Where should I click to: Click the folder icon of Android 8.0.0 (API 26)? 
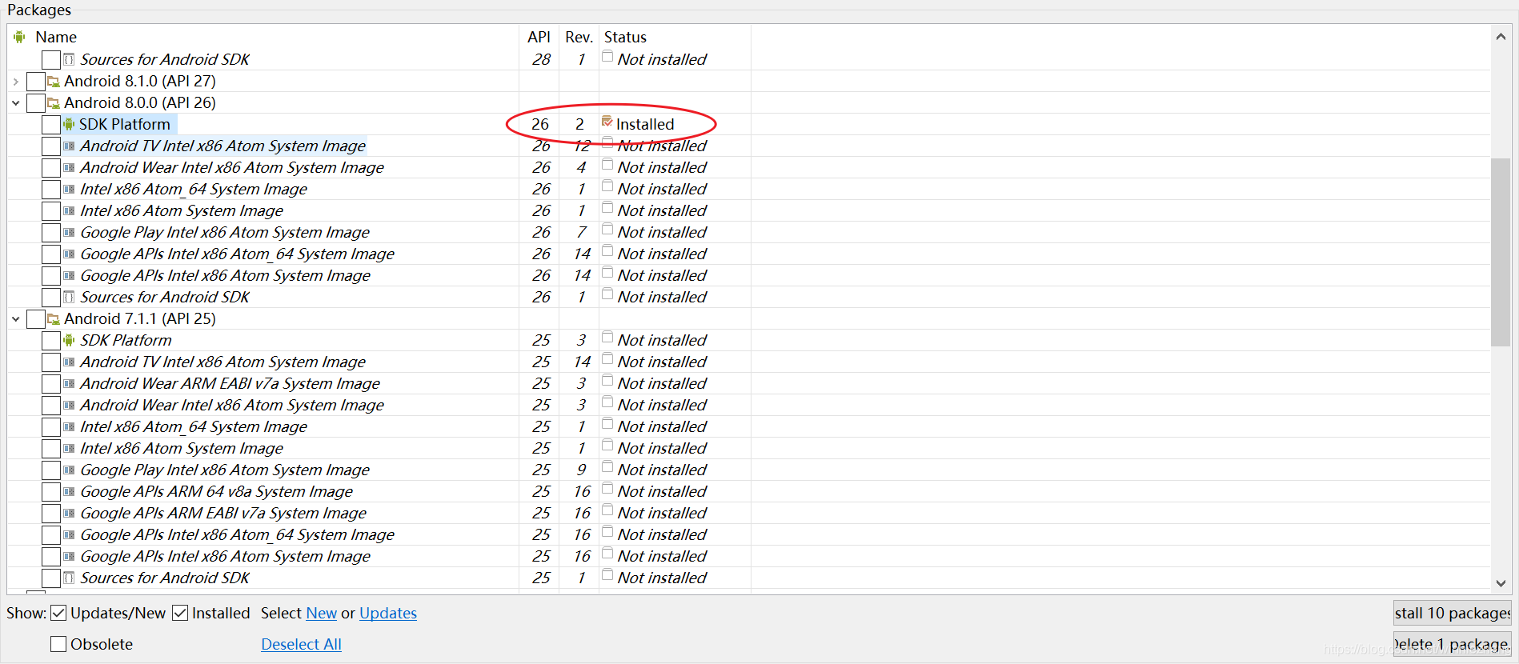(x=54, y=102)
